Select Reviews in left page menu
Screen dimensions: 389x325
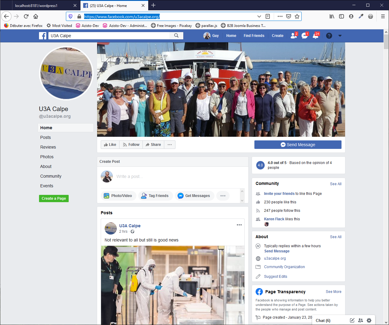pyautogui.click(x=48, y=147)
